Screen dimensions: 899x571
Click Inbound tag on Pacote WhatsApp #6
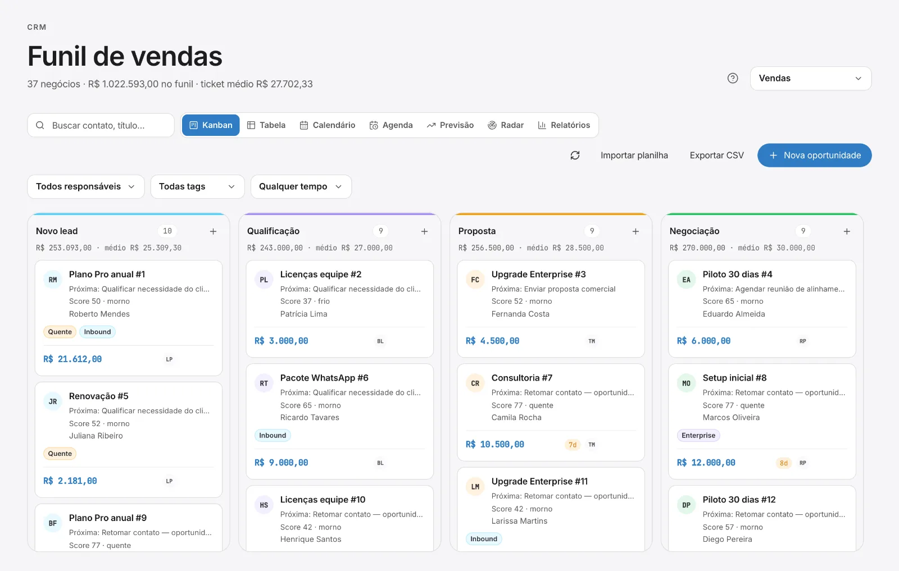[273, 436]
